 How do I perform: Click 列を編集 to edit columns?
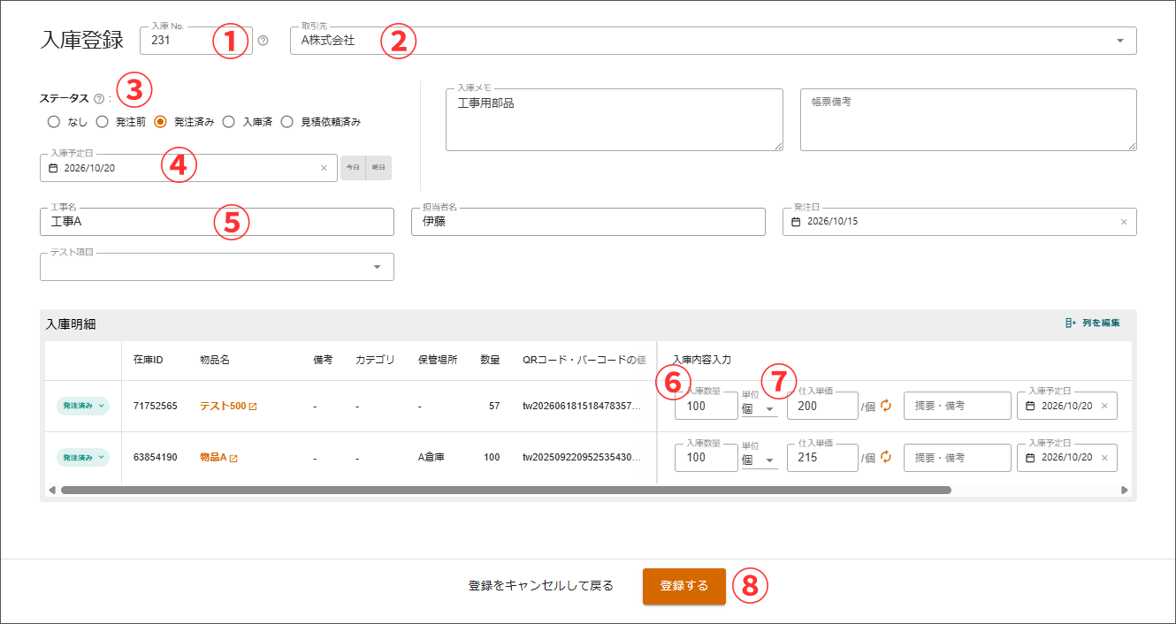1093,323
